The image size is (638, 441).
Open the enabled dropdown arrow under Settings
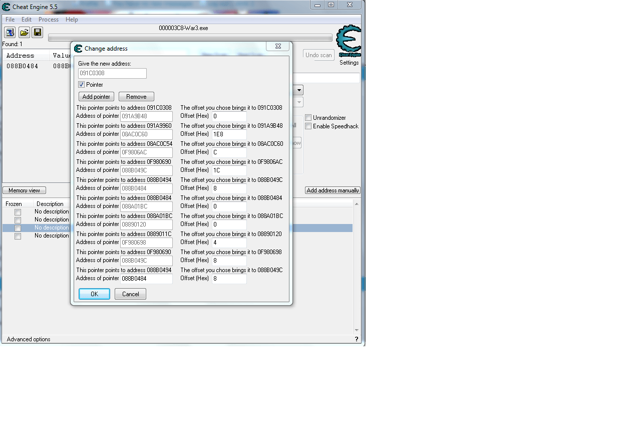tap(298, 90)
